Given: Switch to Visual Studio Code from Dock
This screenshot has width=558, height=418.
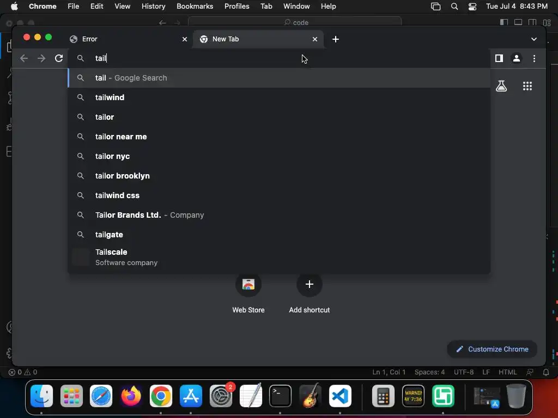Looking at the screenshot, I should tap(340, 396).
